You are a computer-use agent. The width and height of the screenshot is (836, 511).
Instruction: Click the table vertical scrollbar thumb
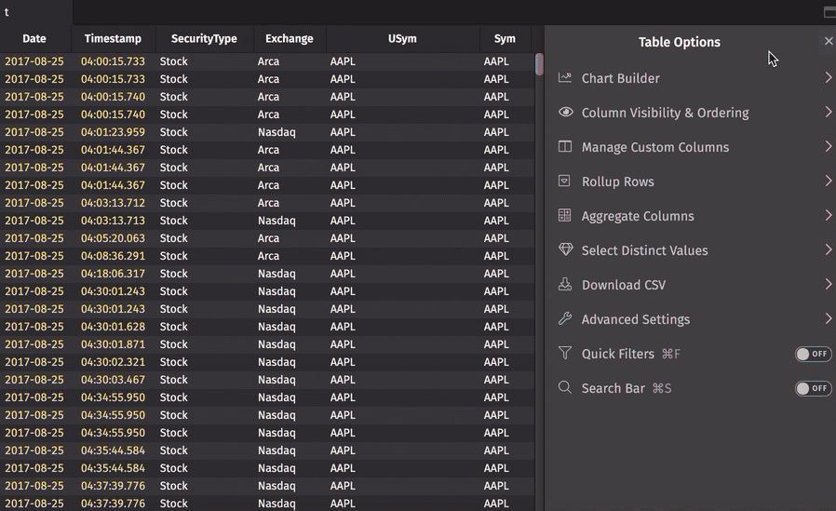tap(539, 64)
